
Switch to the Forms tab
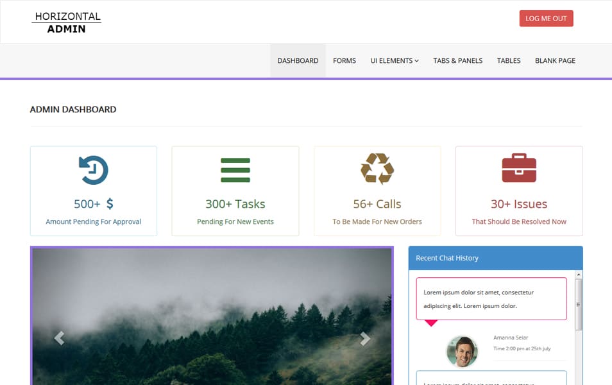pyautogui.click(x=344, y=60)
